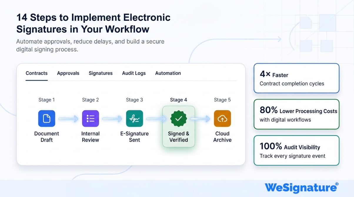354x197 pixels.
Task: Click the Internal Review caption
Action: pyautogui.click(x=90, y=137)
